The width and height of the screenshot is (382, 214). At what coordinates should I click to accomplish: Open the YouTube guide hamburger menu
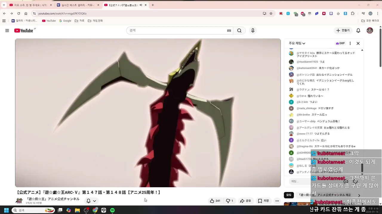[7, 31]
